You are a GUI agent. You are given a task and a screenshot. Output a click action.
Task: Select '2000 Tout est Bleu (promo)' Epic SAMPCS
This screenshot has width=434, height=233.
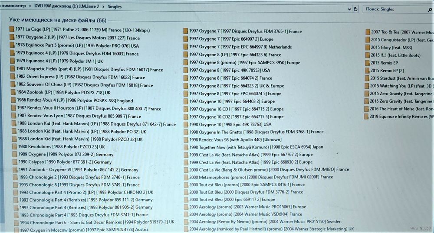coord(247,184)
